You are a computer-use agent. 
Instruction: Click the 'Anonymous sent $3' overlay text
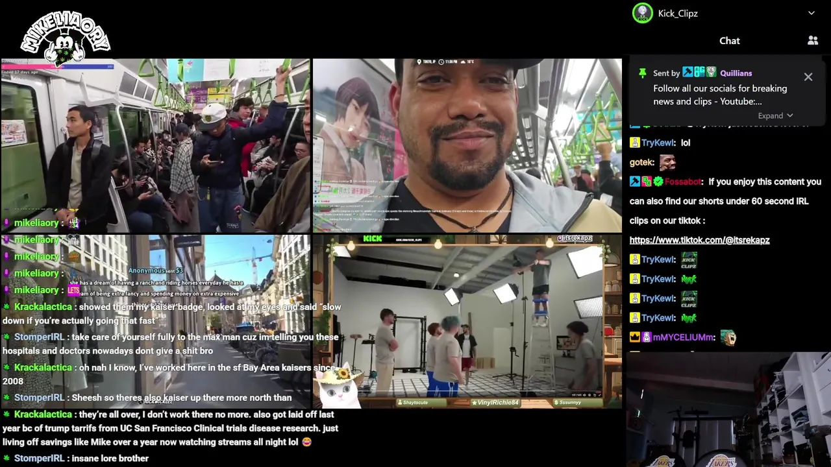point(156,270)
